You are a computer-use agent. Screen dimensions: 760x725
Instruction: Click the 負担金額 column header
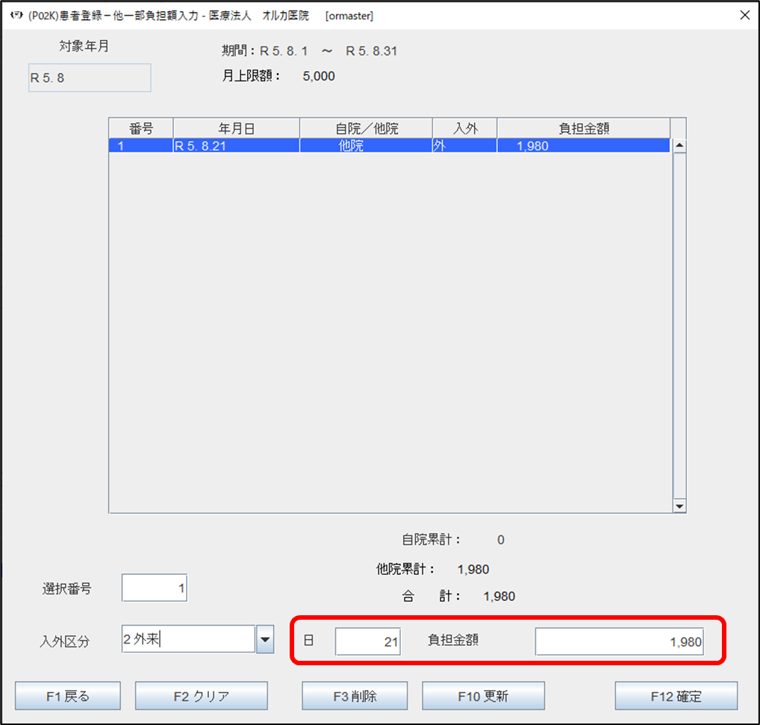pos(584,128)
